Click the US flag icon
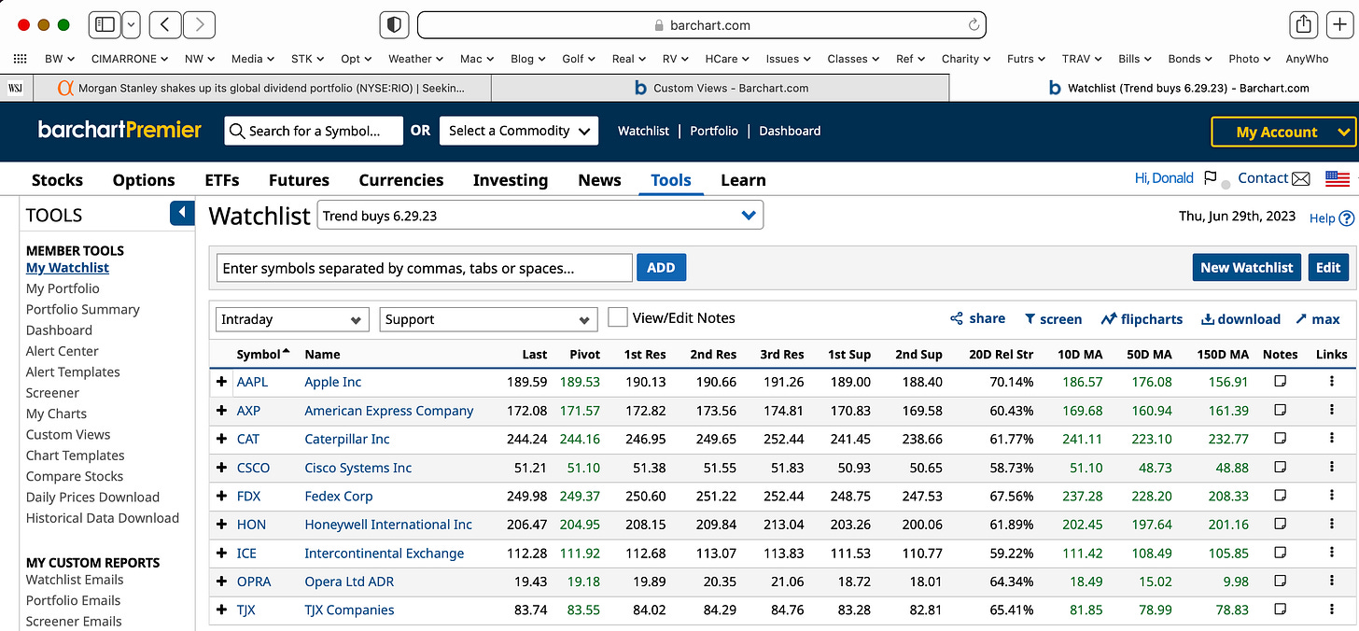This screenshot has height=631, width=1359. point(1338,178)
